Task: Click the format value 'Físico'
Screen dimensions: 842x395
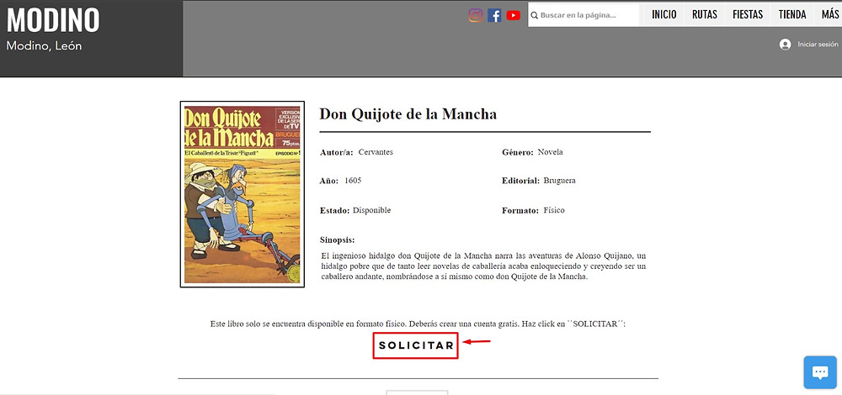Action: (x=554, y=211)
